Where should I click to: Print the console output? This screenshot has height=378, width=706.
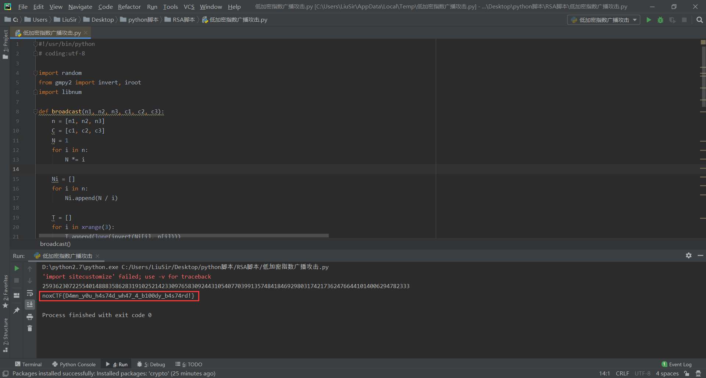click(30, 317)
